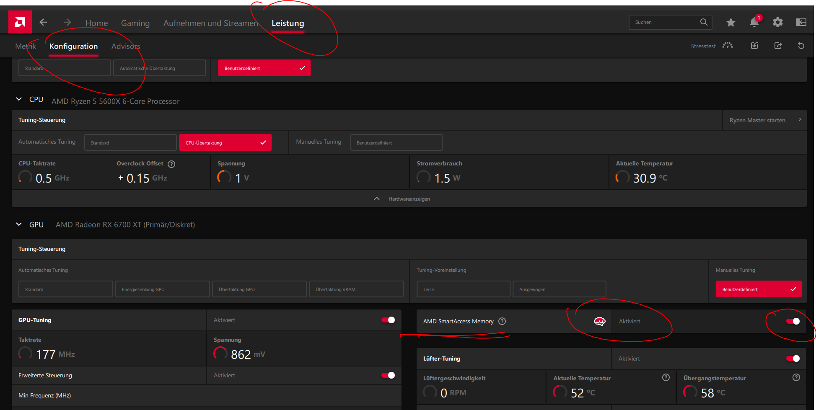Screen dimensions: 816x410
Task: Click the Lüftergeschwindigkeit 0 RPM value
Action: (x=453, y=393)
